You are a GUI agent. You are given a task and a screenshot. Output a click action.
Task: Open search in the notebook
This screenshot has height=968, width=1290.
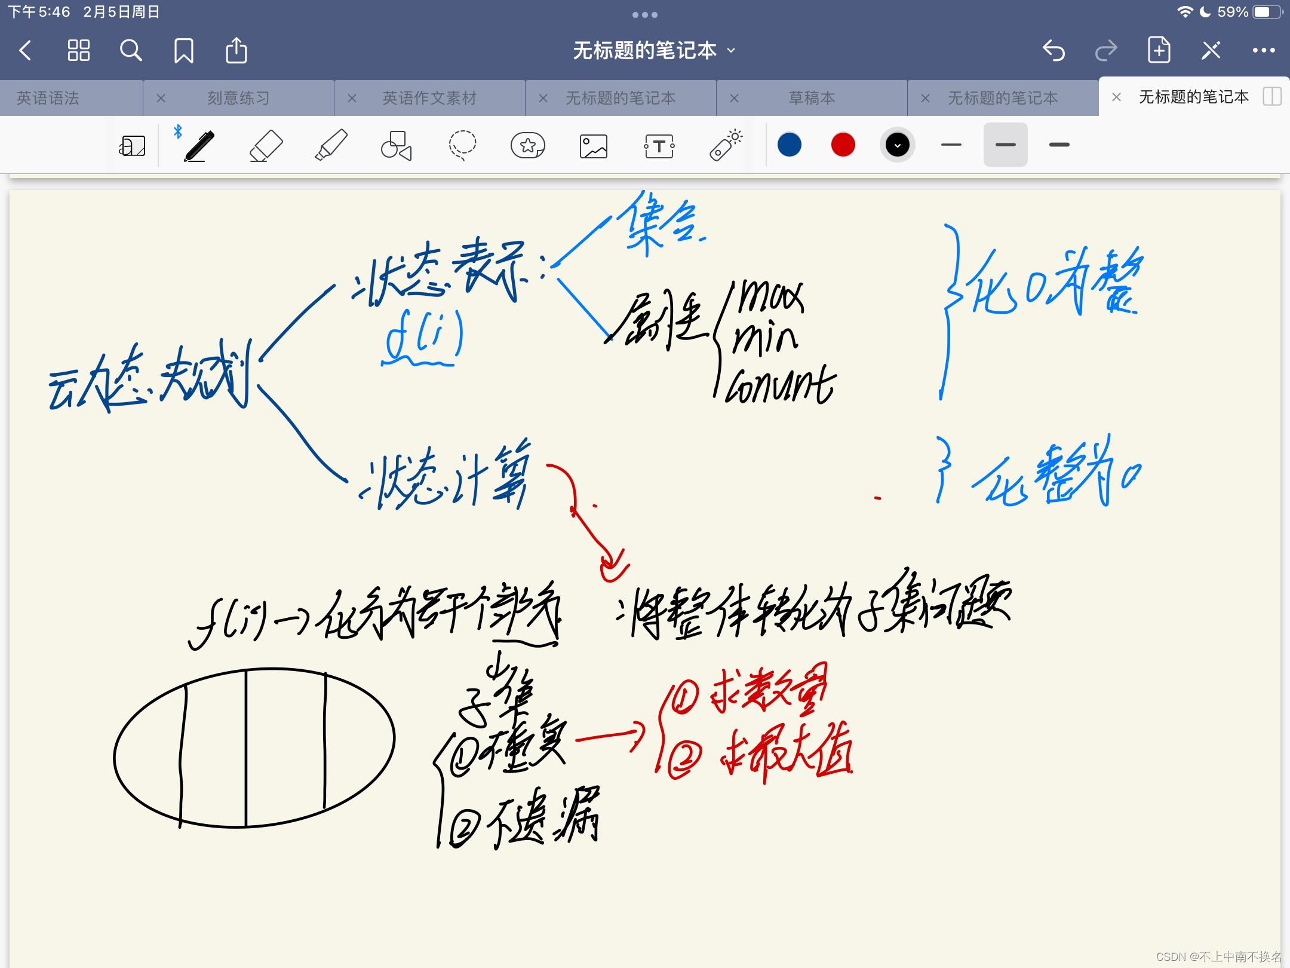click(x=131, y=50)
